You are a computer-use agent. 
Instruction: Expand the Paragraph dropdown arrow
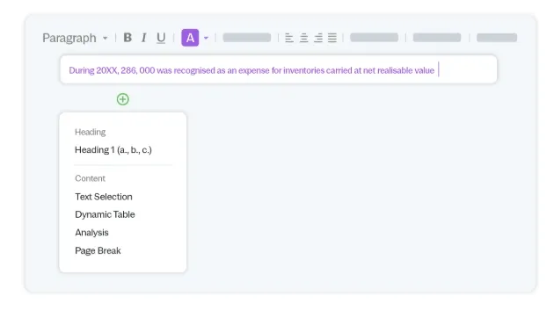click(105, 38)
